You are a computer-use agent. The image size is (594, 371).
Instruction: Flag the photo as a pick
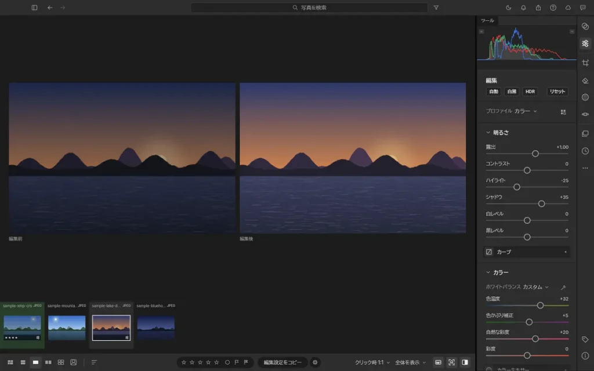click(x=237, y=362)
